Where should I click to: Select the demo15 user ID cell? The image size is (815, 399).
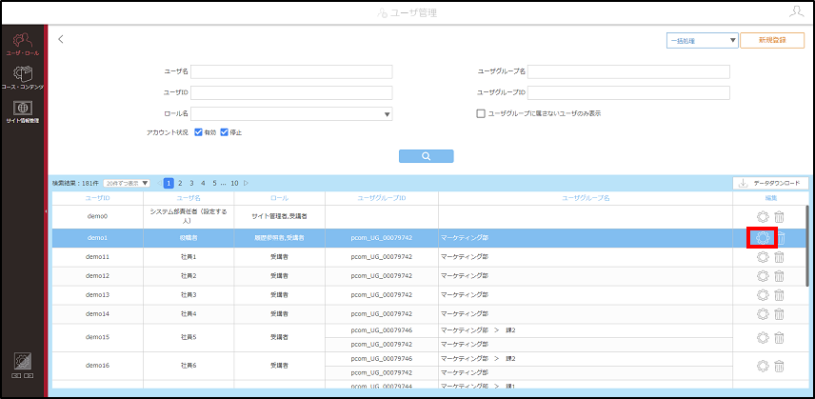pos(97,337)
